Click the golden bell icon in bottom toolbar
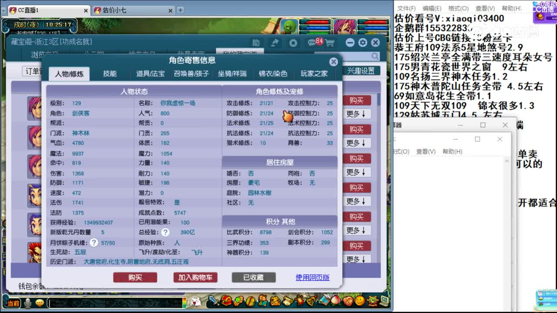Image resolution: width=557 pixels, height=313 pixels. pyautogui.click(x=312, y=300)
